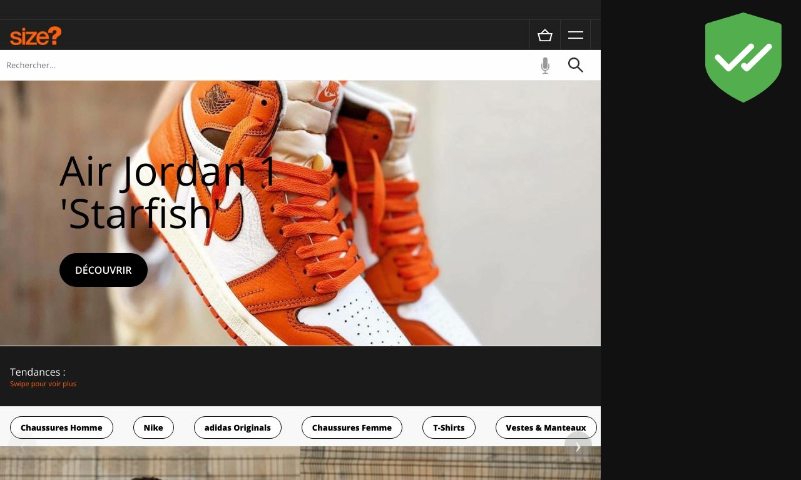Click the green shield checkmark icon

pyautogui.click(x=743, y=57)
